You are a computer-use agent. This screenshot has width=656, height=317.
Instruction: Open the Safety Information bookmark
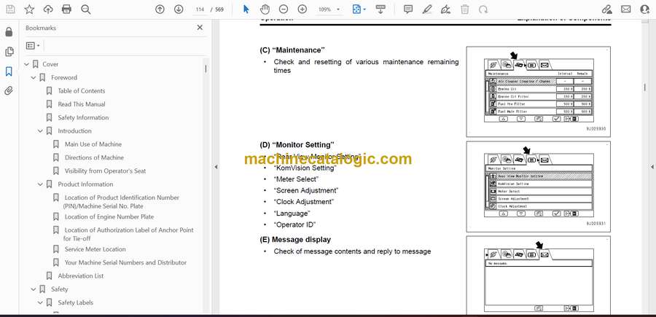coord(83,117)
